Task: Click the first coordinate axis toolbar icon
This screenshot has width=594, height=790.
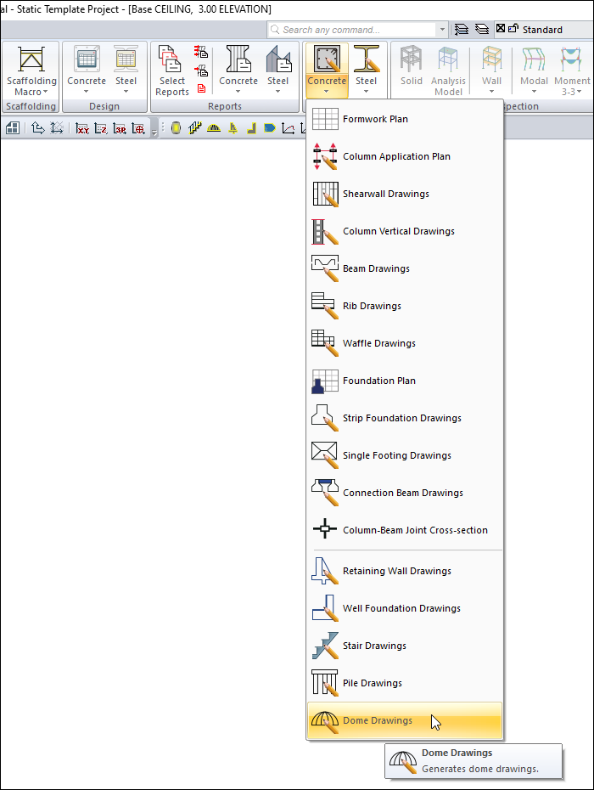Action: click(x=37, y=128)
